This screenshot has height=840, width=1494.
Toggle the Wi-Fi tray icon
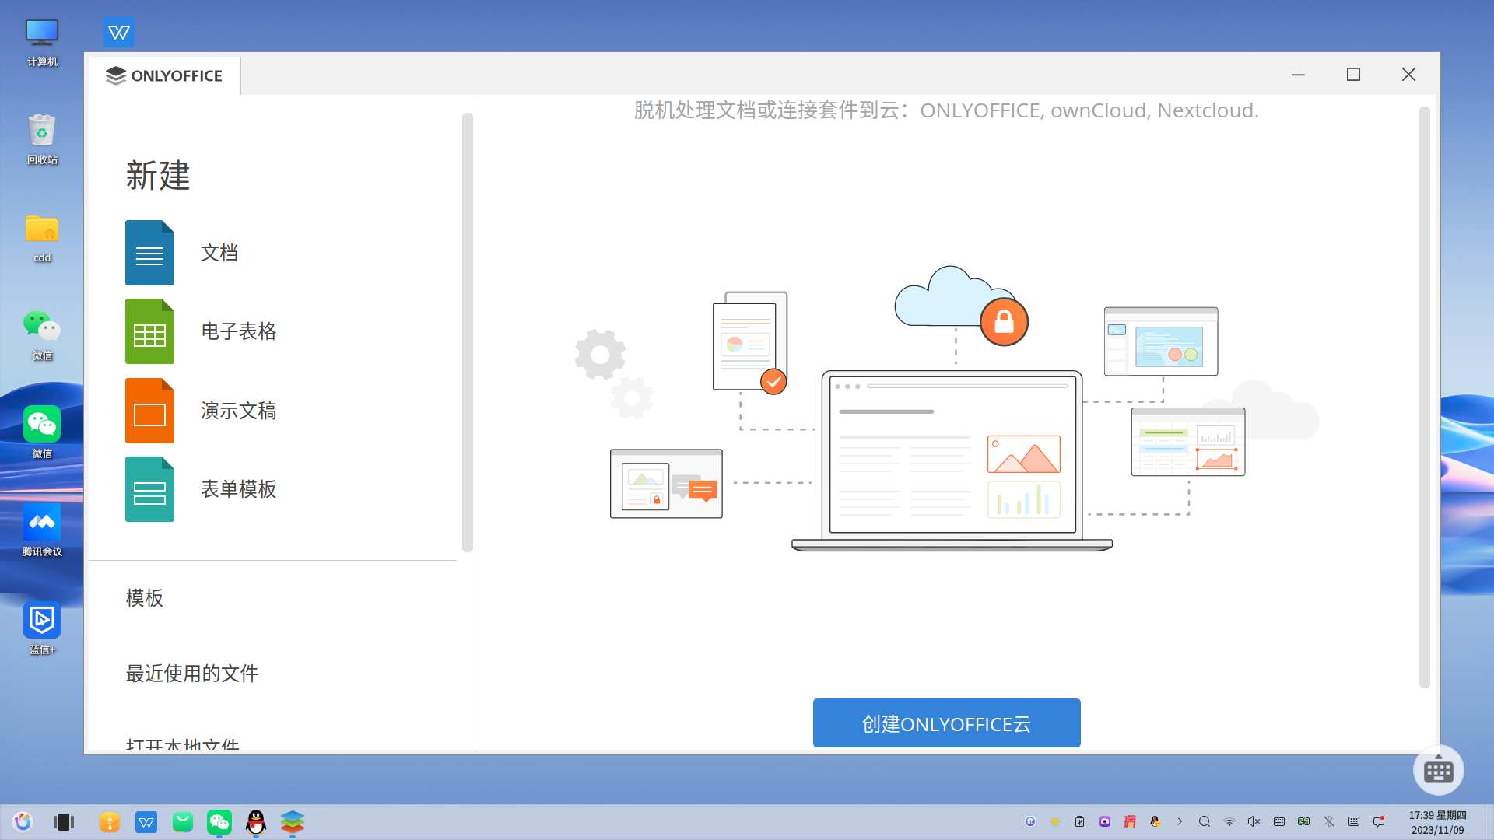coord(1229,821)
